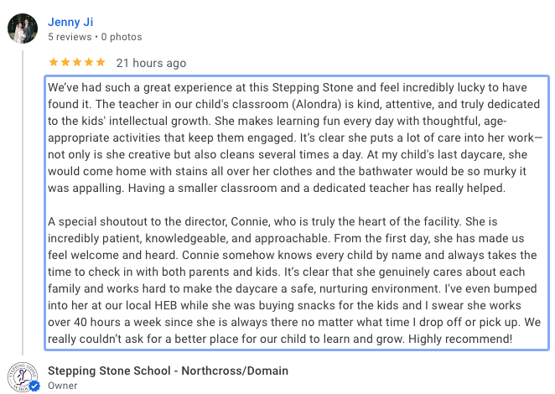Click the Stepping Stone School logo
This screenshot has height=394, width=555.
[23, 377]
